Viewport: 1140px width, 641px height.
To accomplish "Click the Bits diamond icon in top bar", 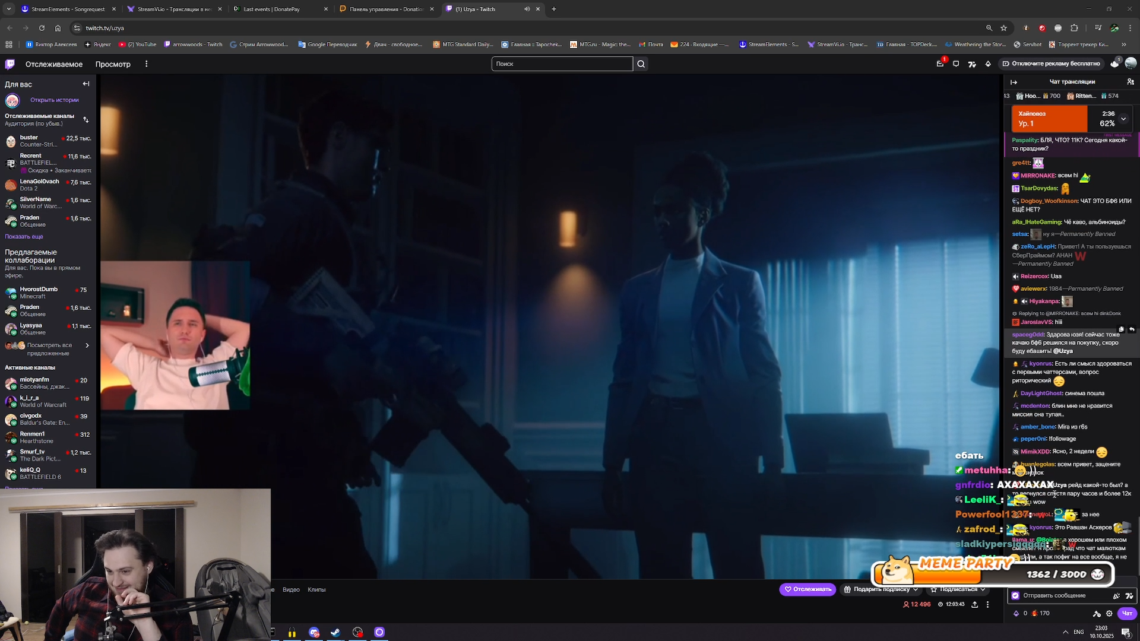I will pos(988,64).
